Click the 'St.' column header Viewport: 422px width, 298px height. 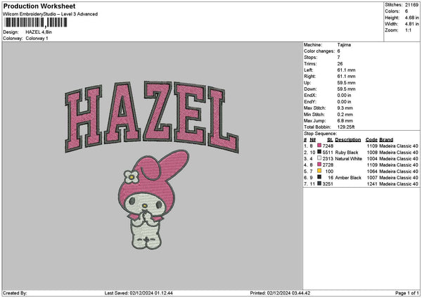click(331, 140)
